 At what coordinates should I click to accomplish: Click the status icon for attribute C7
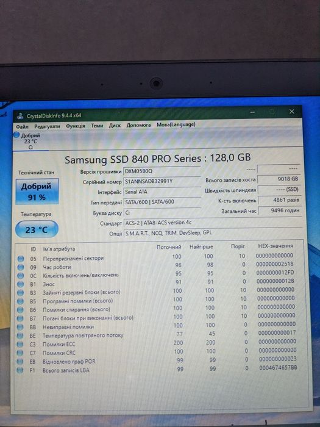(20, 353)
